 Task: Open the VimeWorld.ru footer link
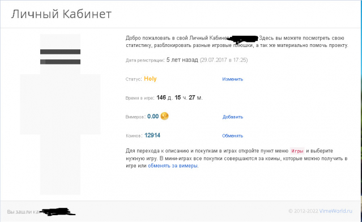tap(336, 211)
